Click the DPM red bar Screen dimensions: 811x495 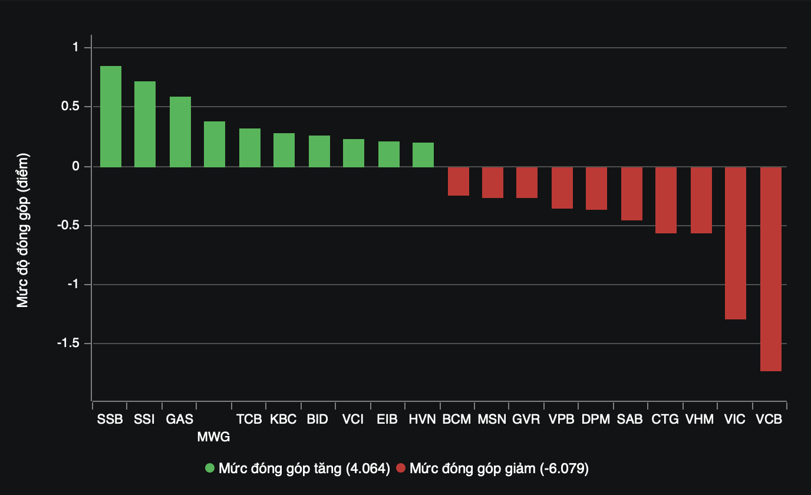tap(596, 189)
